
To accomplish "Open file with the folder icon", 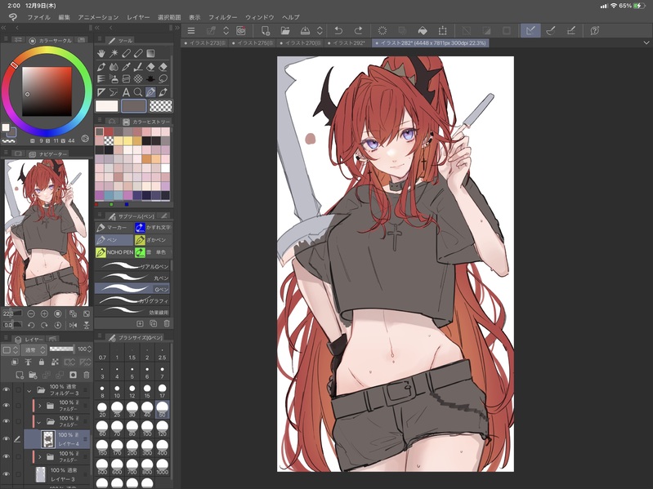I will (285, 31).
